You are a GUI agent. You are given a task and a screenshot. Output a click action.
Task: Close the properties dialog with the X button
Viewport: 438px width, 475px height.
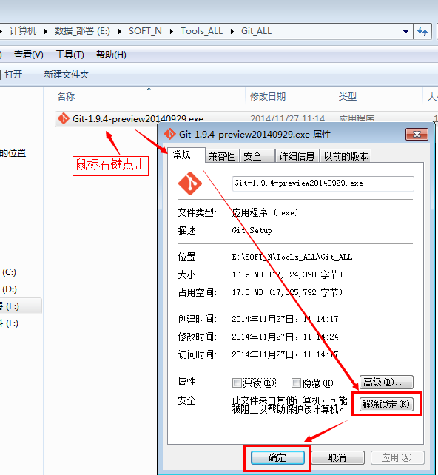pos(417,134)
